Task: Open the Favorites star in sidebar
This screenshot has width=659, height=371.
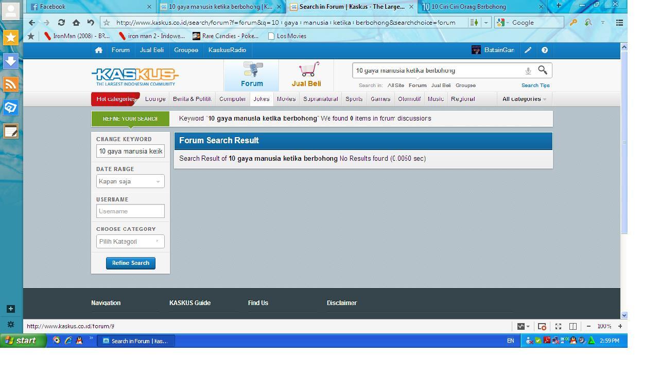Action: 11,38
